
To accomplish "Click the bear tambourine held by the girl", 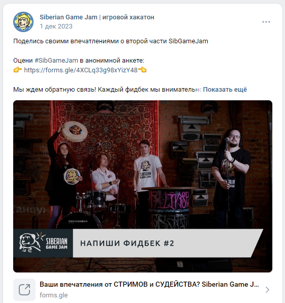I will click(x=72, y=176).
